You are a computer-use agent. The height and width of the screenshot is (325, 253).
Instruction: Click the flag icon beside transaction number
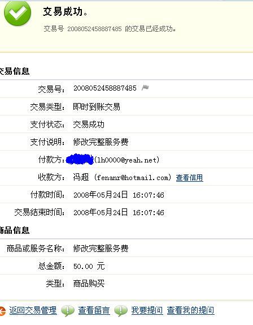(x=145, y=88)
